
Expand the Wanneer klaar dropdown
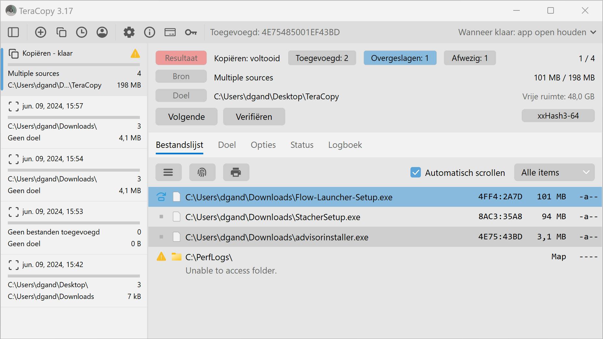527,32
